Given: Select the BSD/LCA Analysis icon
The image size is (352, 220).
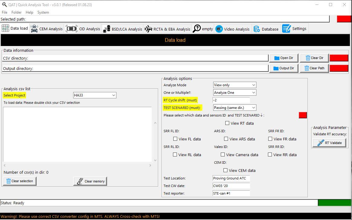Looking at the screenshot, I should (x=106, y=29).
